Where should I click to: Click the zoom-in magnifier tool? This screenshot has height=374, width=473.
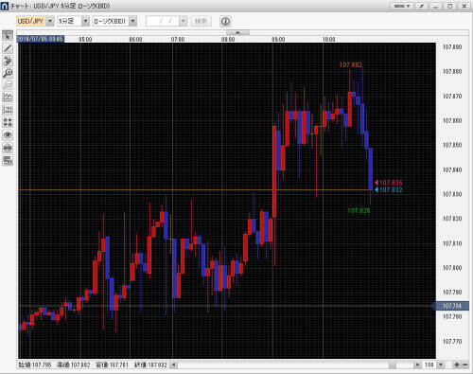pyautogui.click(x=8, y=73)
